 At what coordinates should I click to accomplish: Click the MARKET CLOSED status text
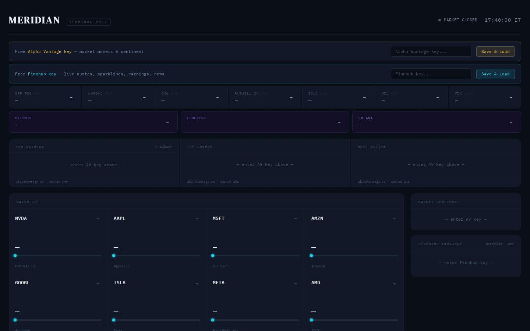pos(460,20)
